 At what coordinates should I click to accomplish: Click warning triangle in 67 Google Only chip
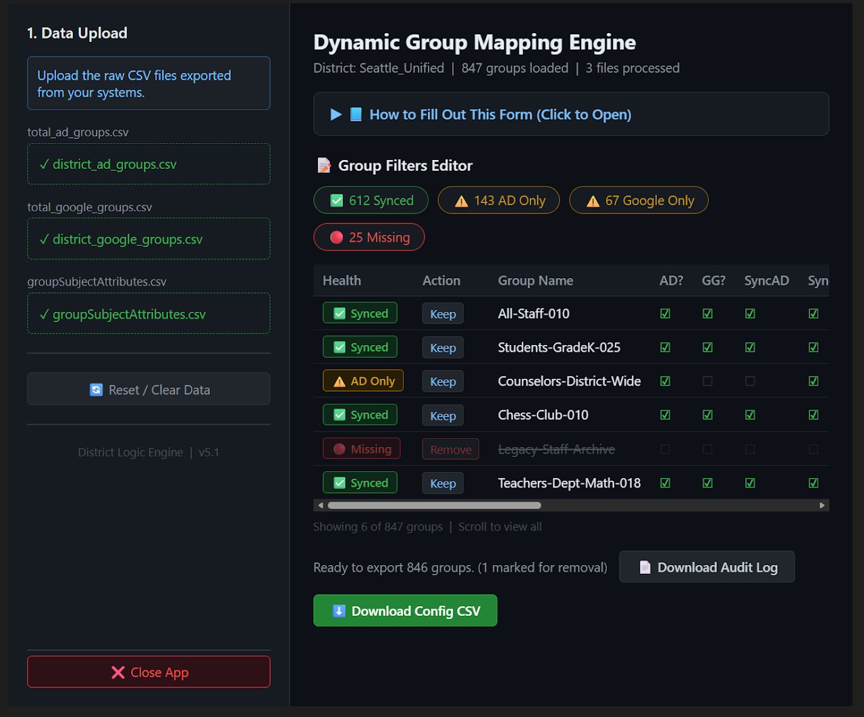593,201
